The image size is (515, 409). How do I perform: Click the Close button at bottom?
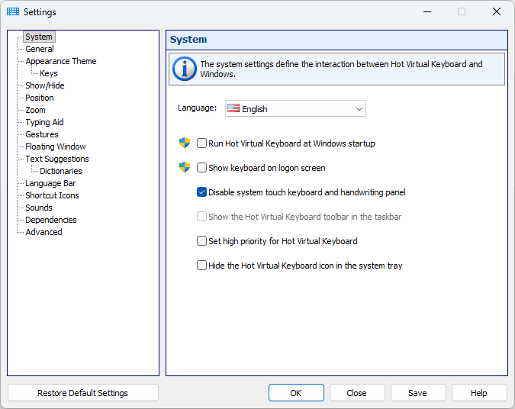357,392
